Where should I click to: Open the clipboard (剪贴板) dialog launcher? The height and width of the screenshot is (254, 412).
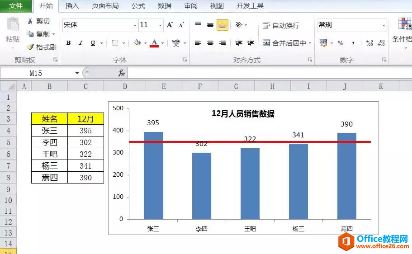(x=56, y=60)
